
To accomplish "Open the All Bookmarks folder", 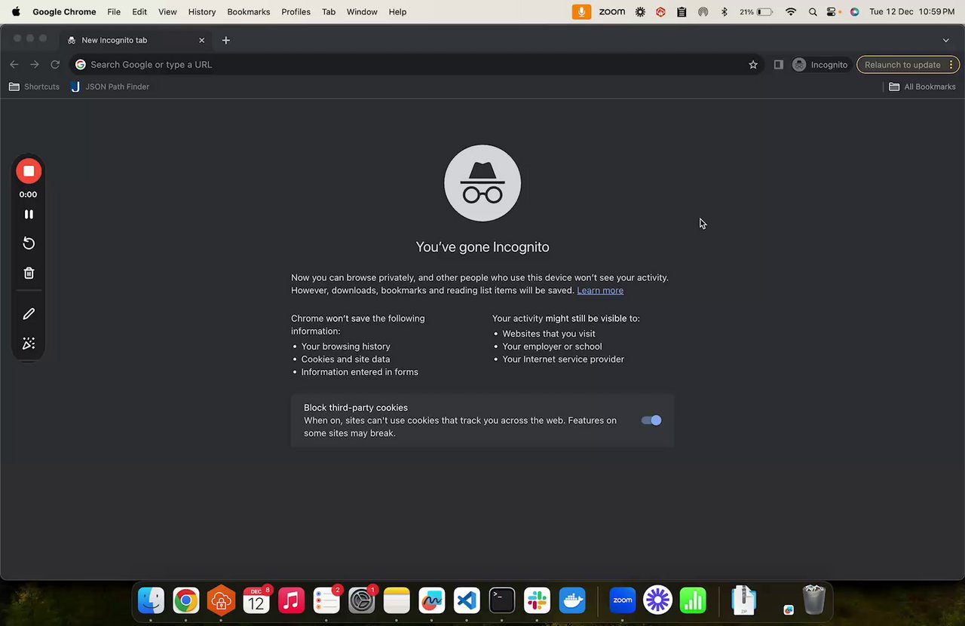I will click(922, 87).
